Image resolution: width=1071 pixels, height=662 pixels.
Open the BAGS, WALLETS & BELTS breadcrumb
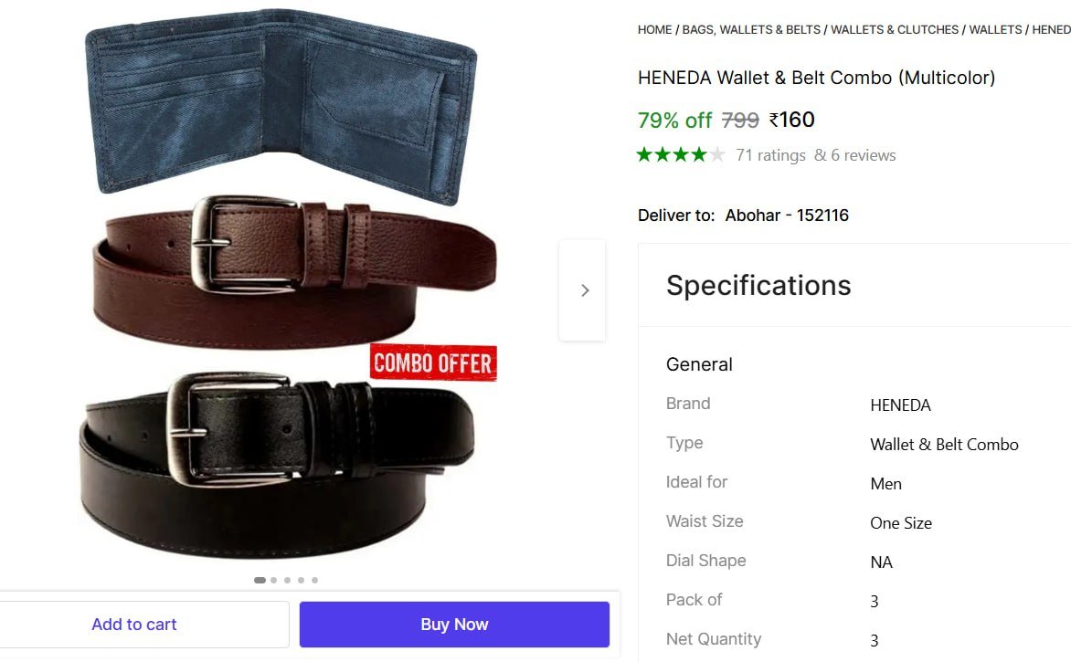[x=751, y=29]
